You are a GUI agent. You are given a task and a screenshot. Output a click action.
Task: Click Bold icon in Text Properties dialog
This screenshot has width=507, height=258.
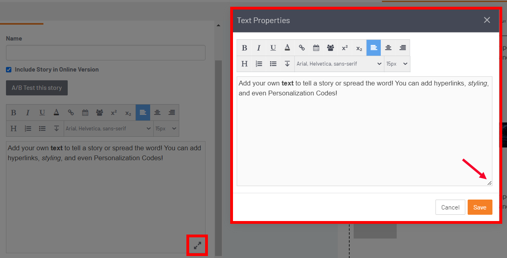pyautogui.click(x=245, y=48)
